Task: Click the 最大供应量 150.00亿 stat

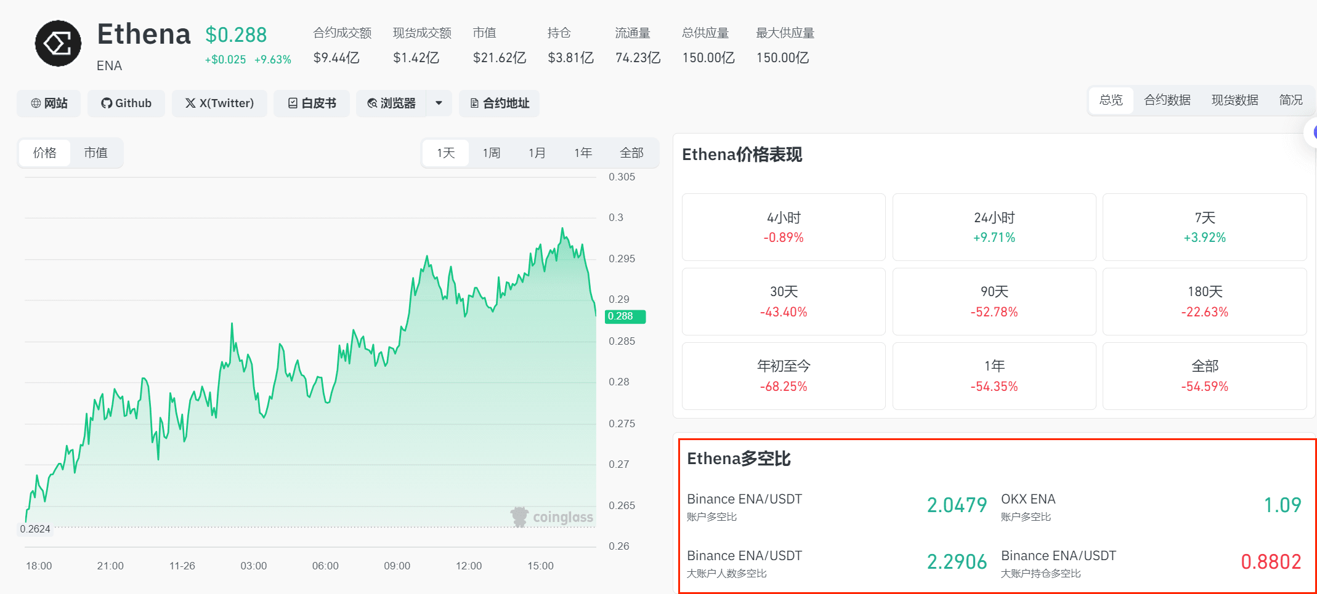Action: (785, 46)
